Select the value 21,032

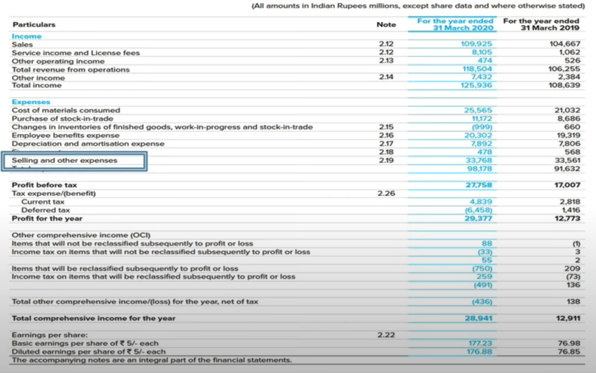(567, 110)
